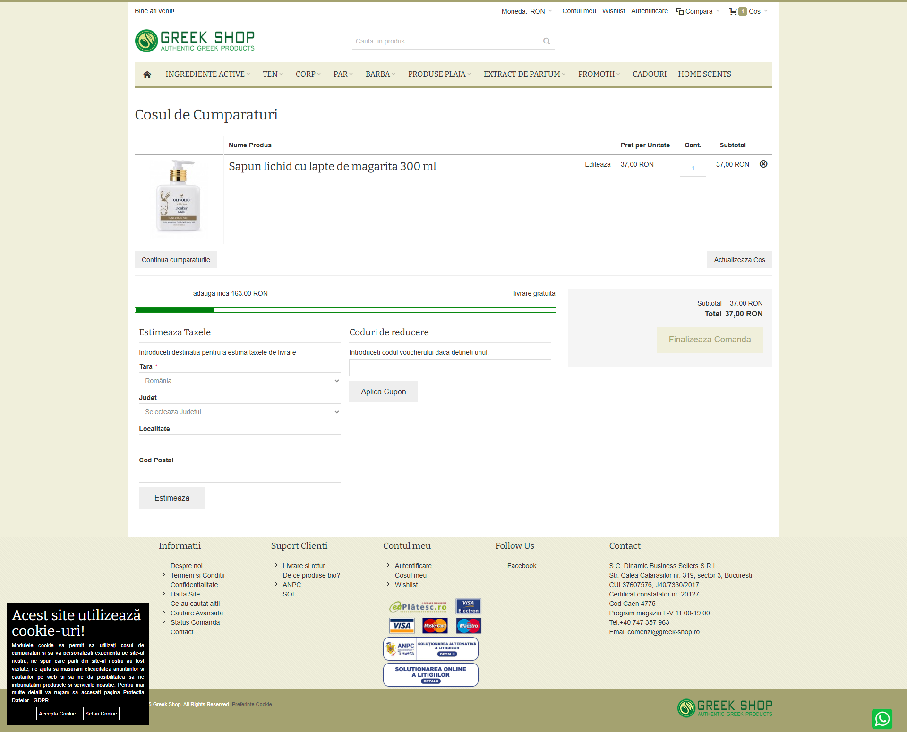The image size is (907, 732).
Task: Click the voucher code input field
Action: [450, 368]
